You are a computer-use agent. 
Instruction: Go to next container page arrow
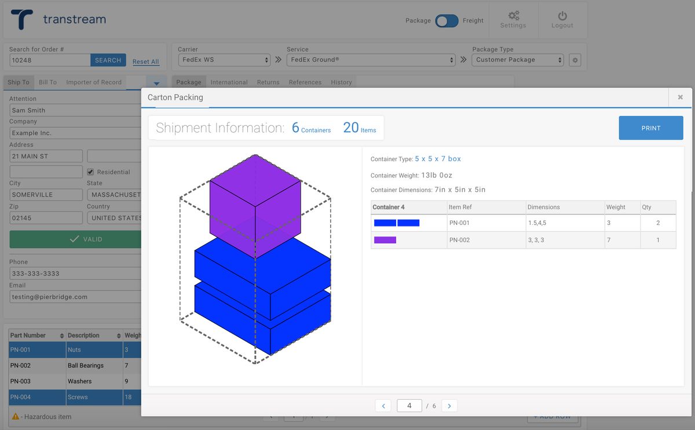click(449, 406)
